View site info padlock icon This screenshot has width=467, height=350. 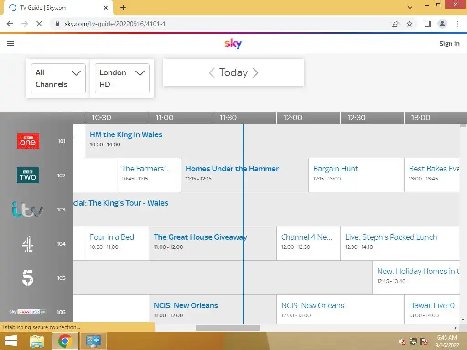pos(57,24)
